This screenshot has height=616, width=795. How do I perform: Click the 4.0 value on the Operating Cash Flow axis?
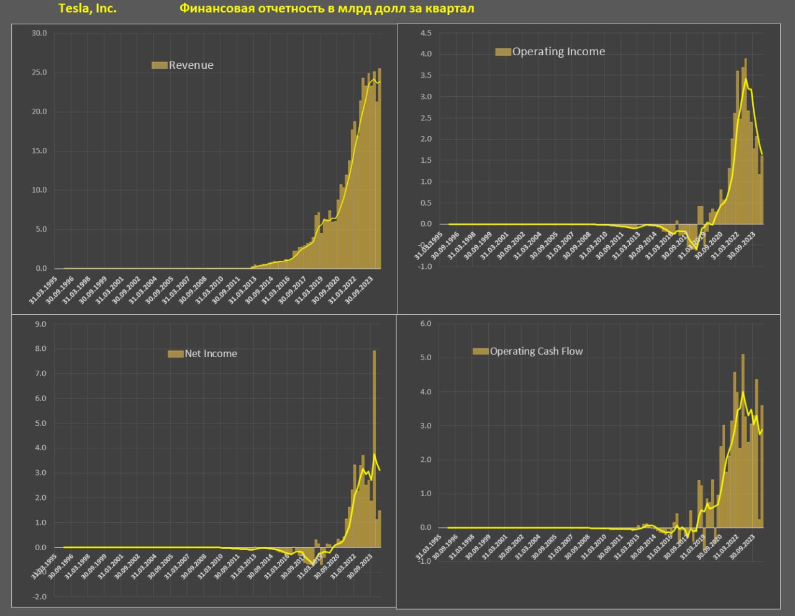coord(425,392)
